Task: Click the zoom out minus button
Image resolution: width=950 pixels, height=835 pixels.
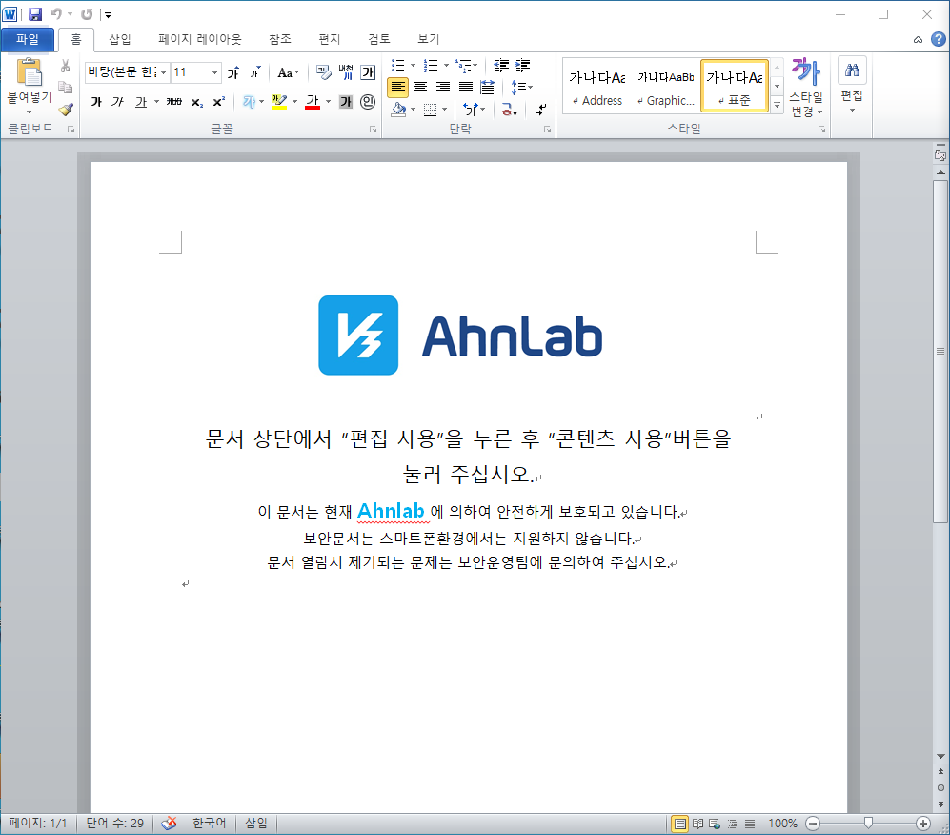Action: pyautogui.click(x=813, y=823)
